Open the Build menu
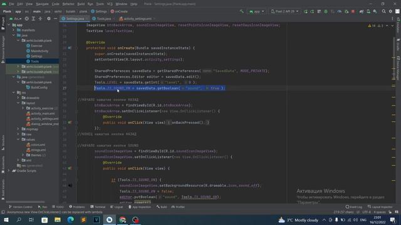Image resolution: width=401 pixels, height=225 pixels. point(81,4)
